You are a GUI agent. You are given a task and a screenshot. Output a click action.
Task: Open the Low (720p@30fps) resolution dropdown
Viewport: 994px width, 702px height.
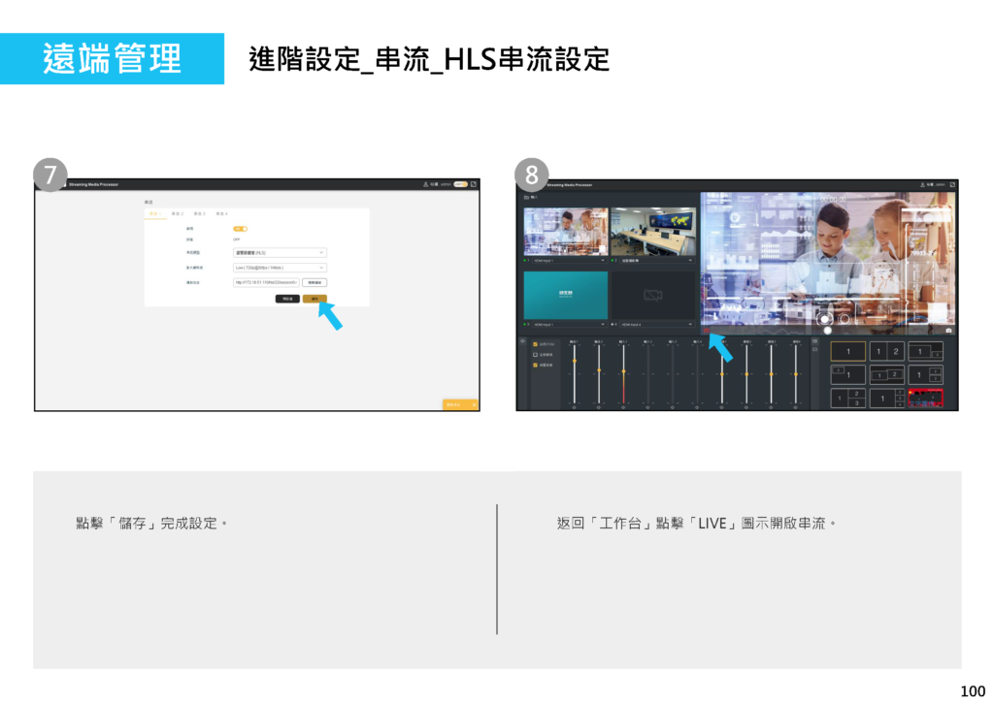(280, 268)
